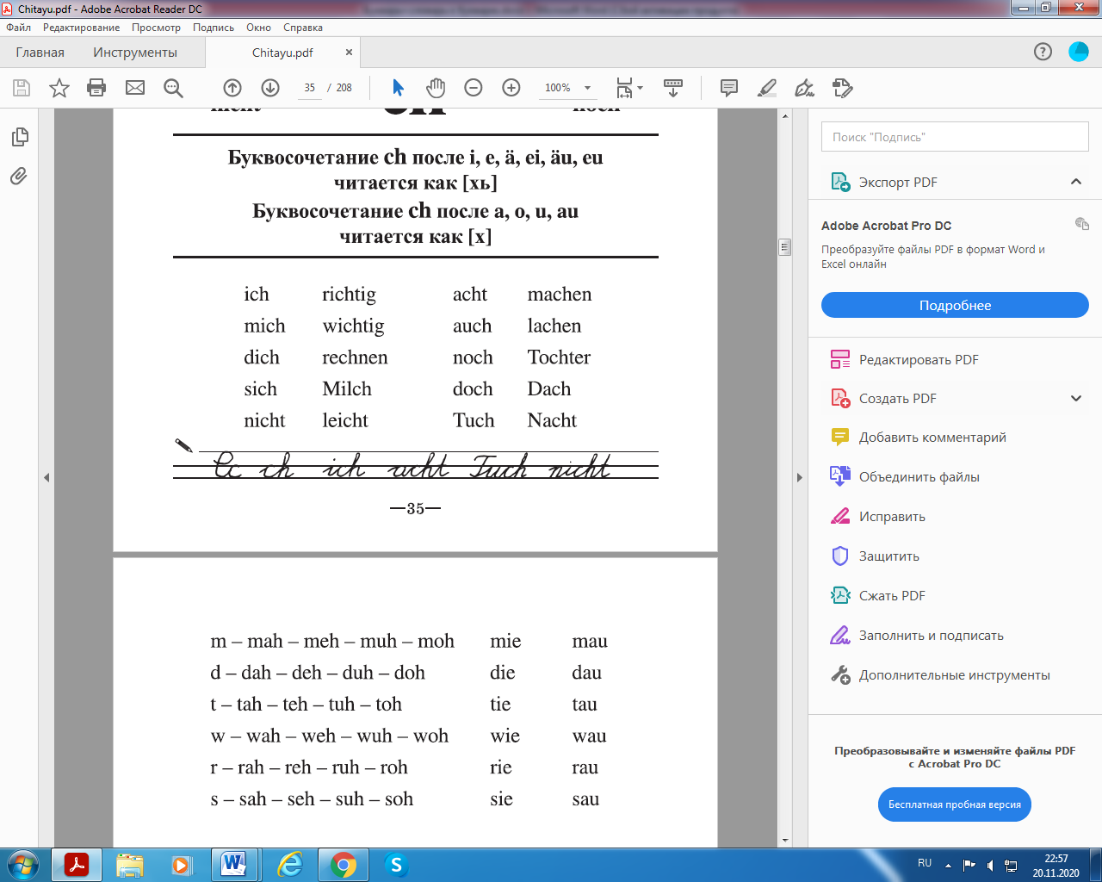Open the Просмотр menu
This screenshot has height=882, width=1102.
157,28
